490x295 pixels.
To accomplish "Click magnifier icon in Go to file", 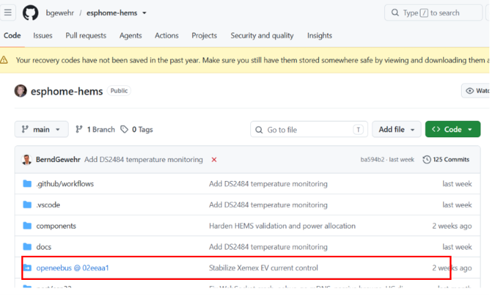I will pyautogui.click(x=259, y=130).
